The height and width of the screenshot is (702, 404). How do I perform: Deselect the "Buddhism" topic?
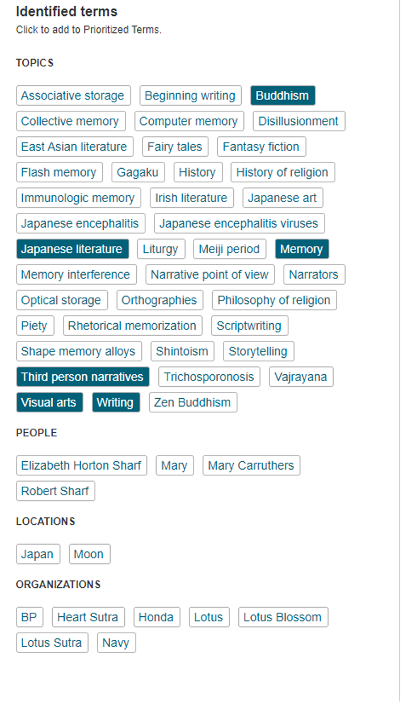(283, 95)
